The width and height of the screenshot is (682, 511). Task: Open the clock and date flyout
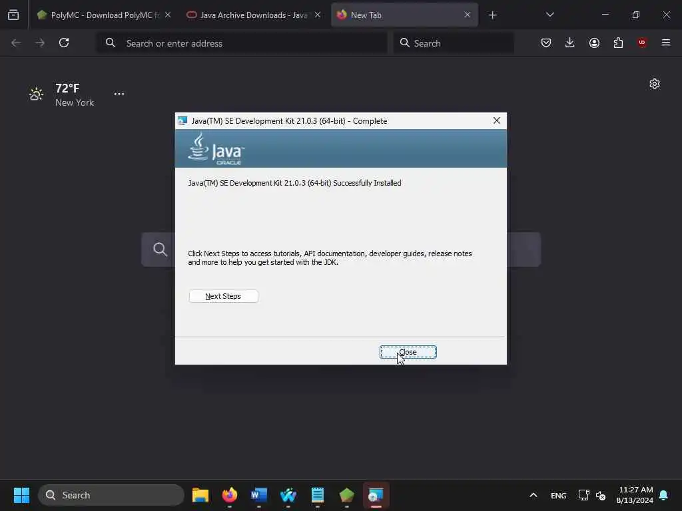(x=635, y=495)
